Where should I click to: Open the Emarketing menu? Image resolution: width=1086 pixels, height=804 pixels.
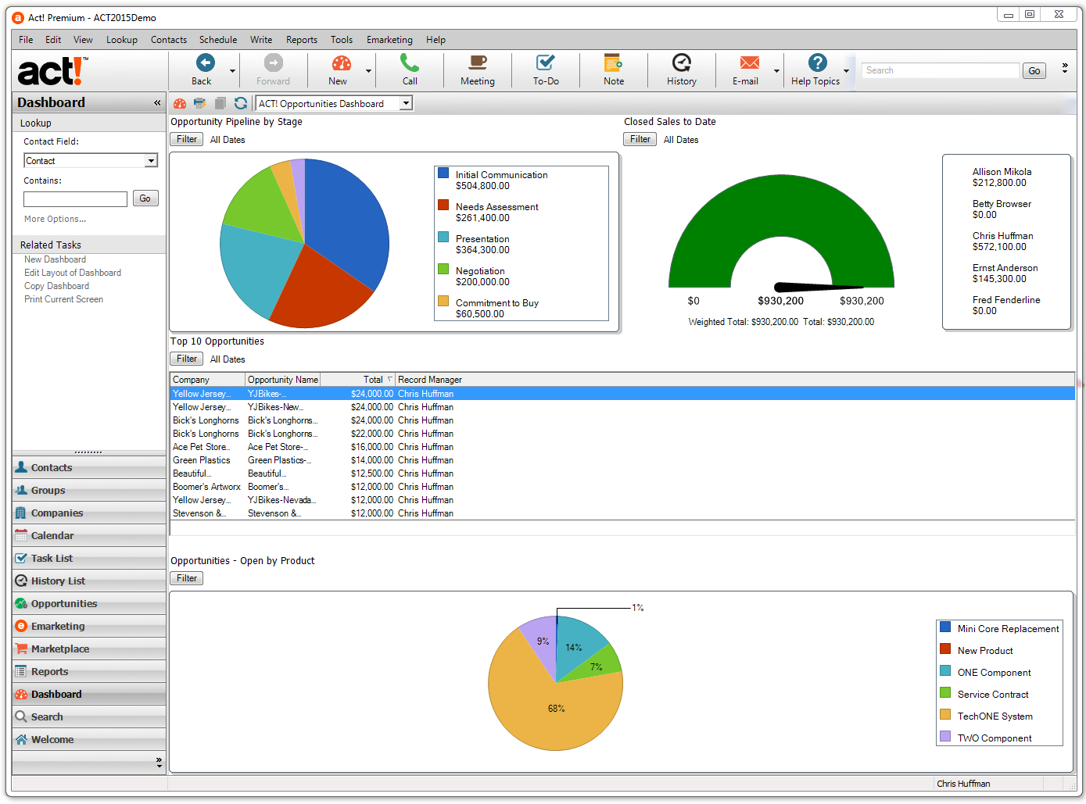(x=389, y=40)
